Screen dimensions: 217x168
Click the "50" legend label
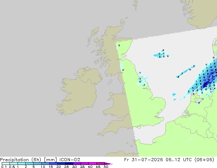pos(106,167)
